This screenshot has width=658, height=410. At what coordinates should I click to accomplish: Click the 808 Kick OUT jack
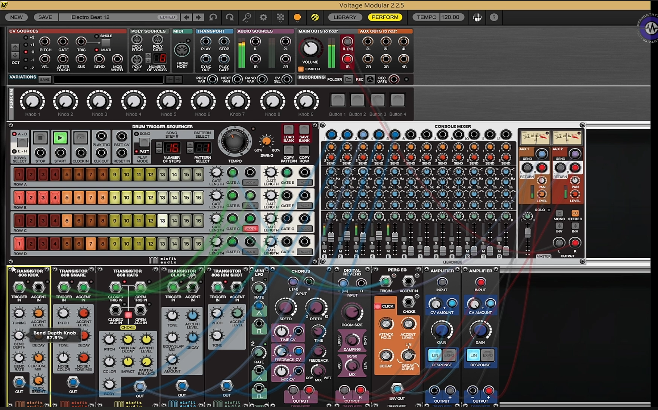19,382
